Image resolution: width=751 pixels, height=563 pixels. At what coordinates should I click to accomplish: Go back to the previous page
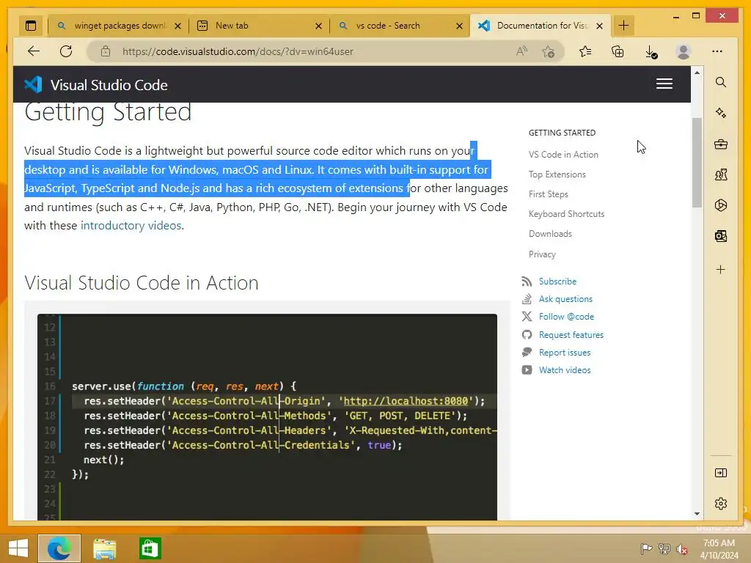pyautogui.click(x=34, y=51)
